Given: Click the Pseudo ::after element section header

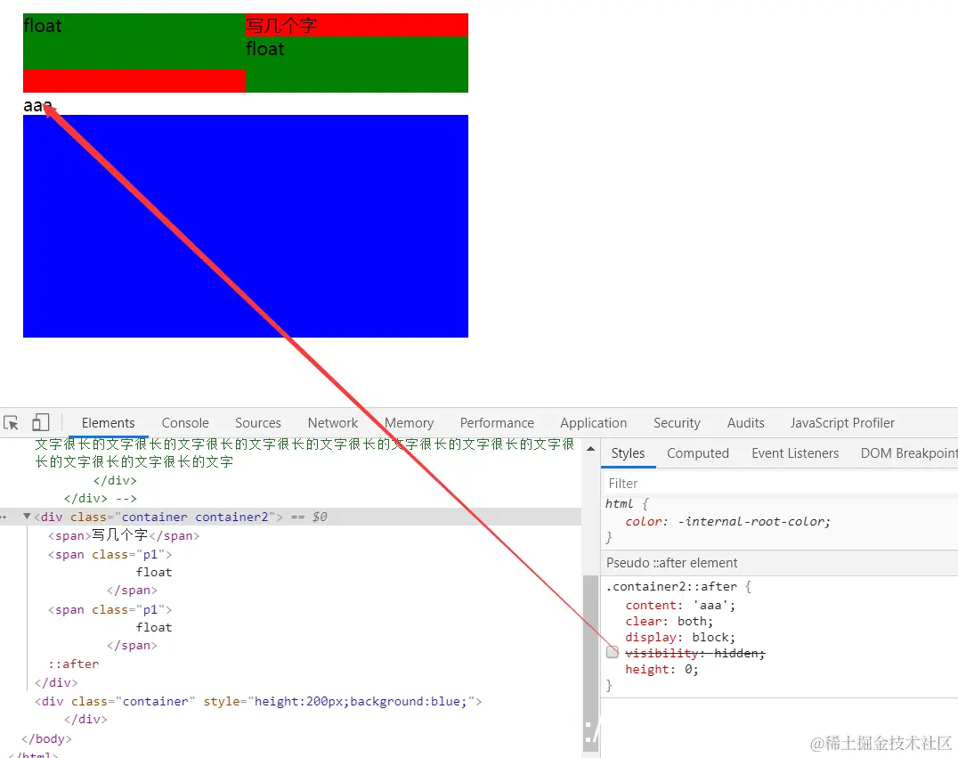Looking at the screenshot, I should pyautogui.click(x=780, y=562).
